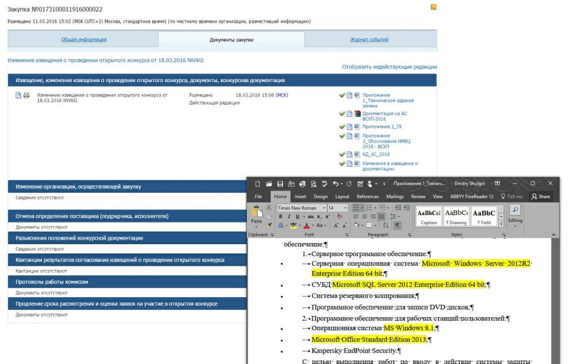Select the Caption style thumbnail
The height and width of the screenshot is (364, 570).
pyautogui.click(x=429, y=217)
